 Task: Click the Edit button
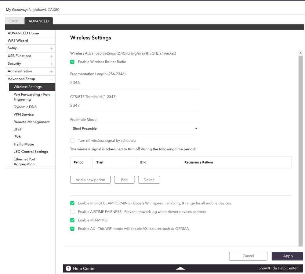[125, 180]
